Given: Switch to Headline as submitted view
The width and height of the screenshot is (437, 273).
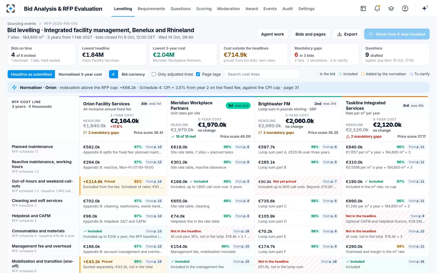Looking at the screenshot, I should point(31,74).
